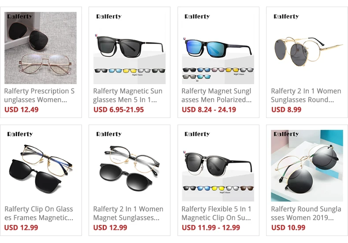Click the Ralferty 2 In 1 Women Sunglasses Round title

(x=306, y=96)
